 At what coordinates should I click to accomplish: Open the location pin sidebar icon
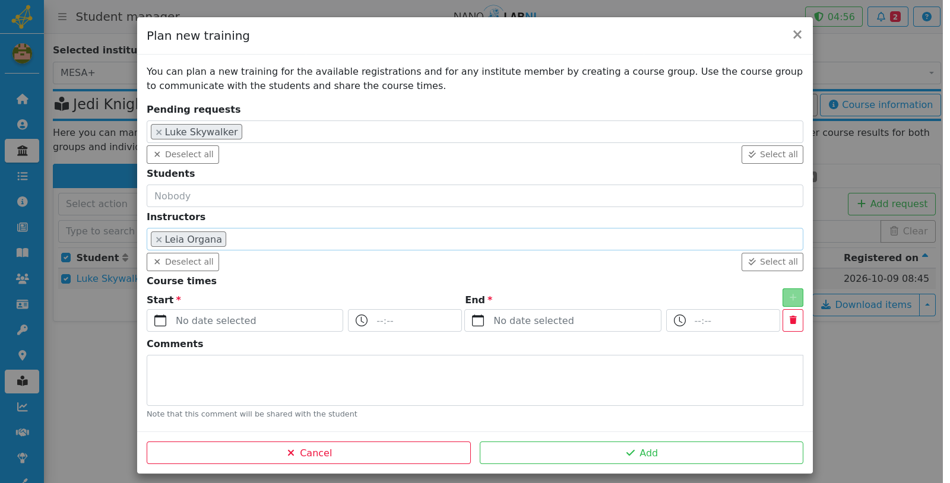22,355
